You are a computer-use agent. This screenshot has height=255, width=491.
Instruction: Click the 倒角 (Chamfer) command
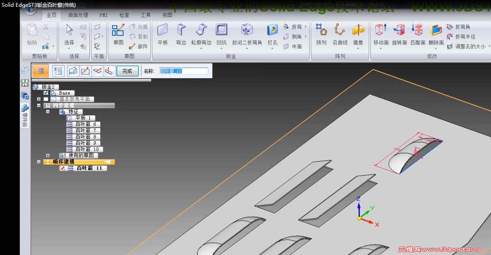(292, 37)
